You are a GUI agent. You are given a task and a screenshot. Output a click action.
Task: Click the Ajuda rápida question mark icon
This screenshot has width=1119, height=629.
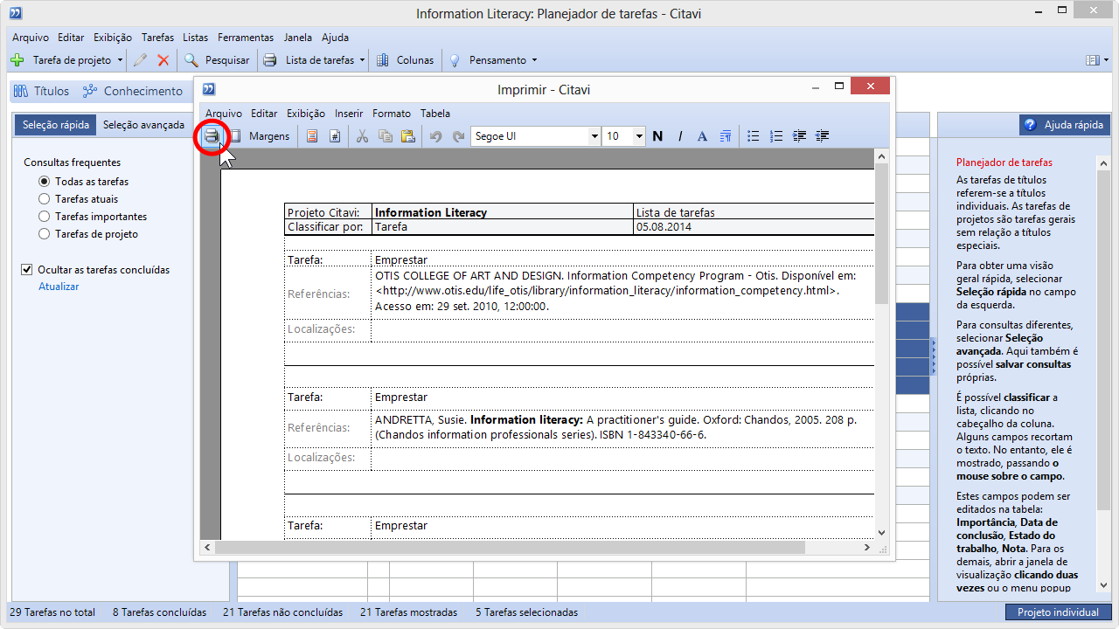click(1030, 125)
